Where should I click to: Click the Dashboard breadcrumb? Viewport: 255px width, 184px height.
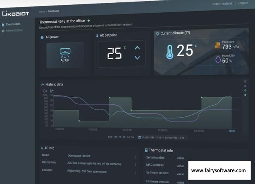[53, 11]
